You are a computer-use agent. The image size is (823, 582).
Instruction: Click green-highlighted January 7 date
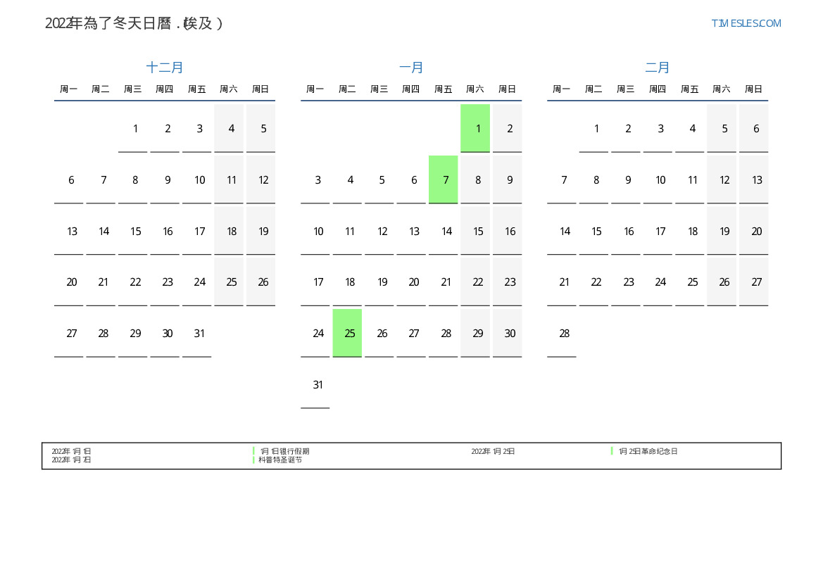(444, 180)
